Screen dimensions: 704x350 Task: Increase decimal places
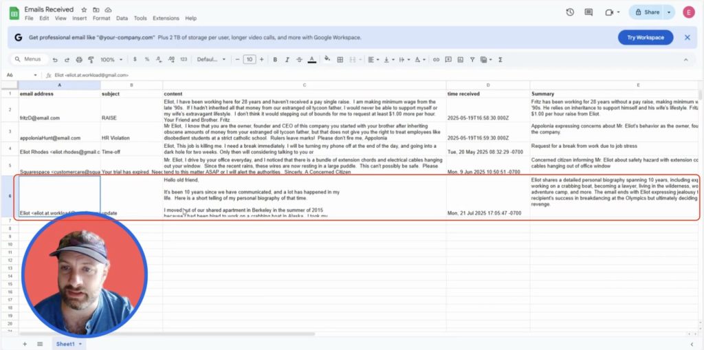click(171, 59)
